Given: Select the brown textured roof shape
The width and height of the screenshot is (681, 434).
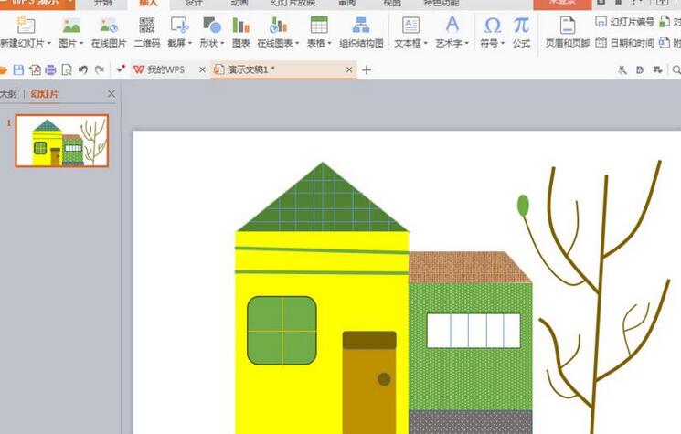Looking at the screenshot, I should pyautogui.click(x=470, y=268).
